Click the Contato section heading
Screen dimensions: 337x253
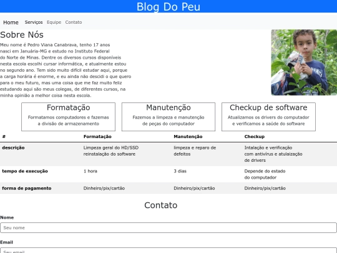click(x=161, y=206)
